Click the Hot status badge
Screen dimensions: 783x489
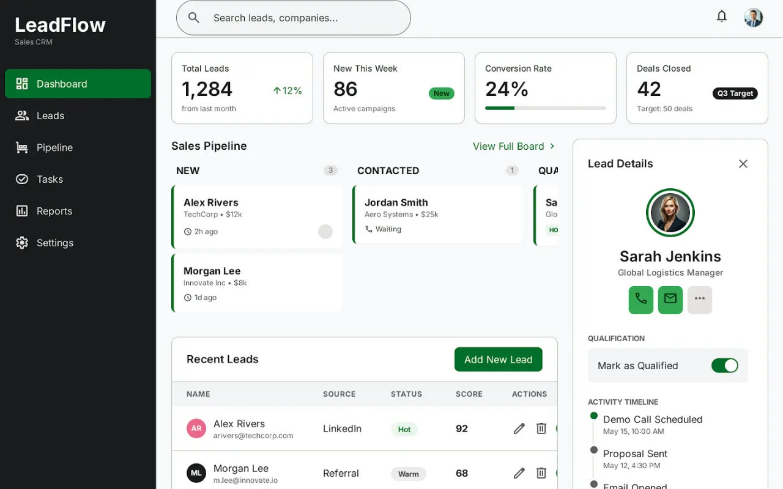click(x=404, y=429)
